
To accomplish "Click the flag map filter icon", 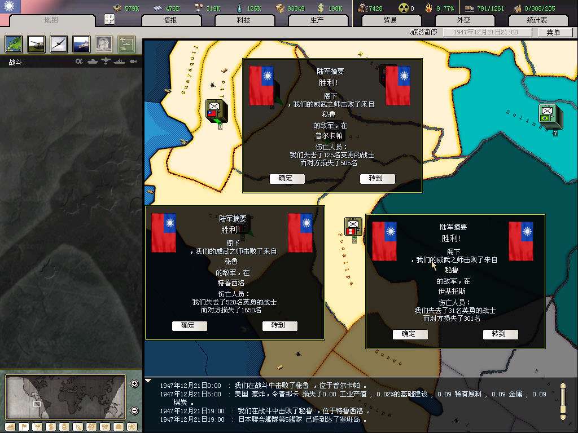I will tap(23, 426).
